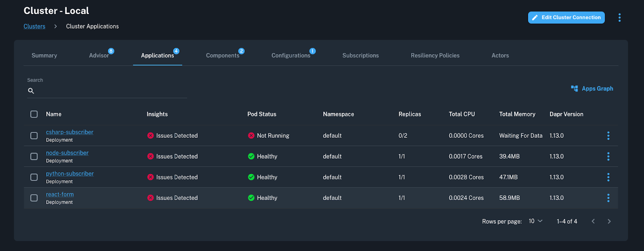Expand the Rows per page dropdown
This screenshot has width=644, height=251.
(x=535, y=221)
